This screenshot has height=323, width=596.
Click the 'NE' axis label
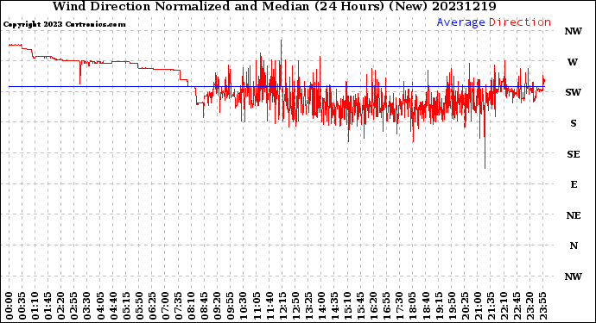pyautogui.click(x=574, y=215)
